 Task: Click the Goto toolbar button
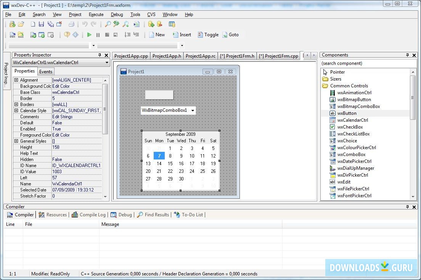(x=230, y=35)
